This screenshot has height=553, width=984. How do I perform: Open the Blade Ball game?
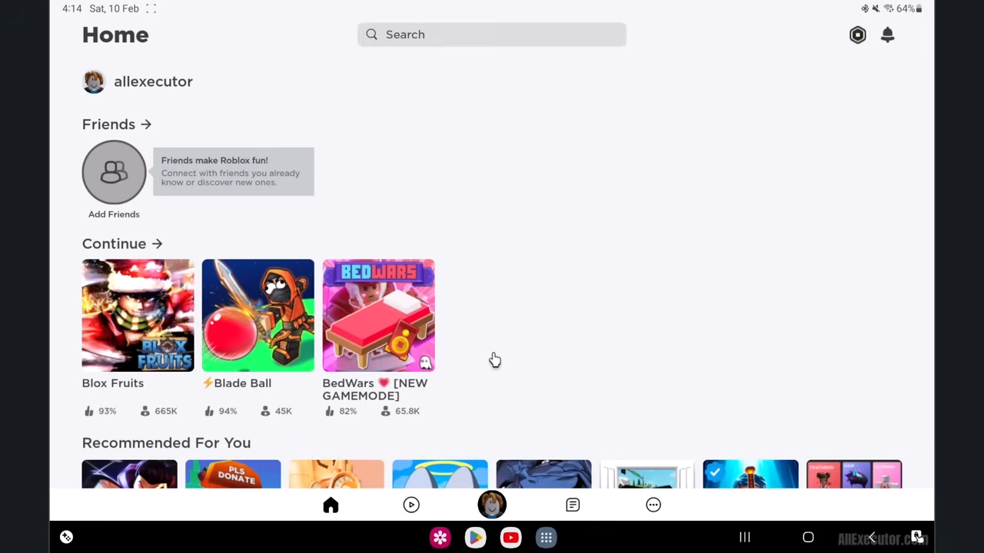tap(258, 315)
